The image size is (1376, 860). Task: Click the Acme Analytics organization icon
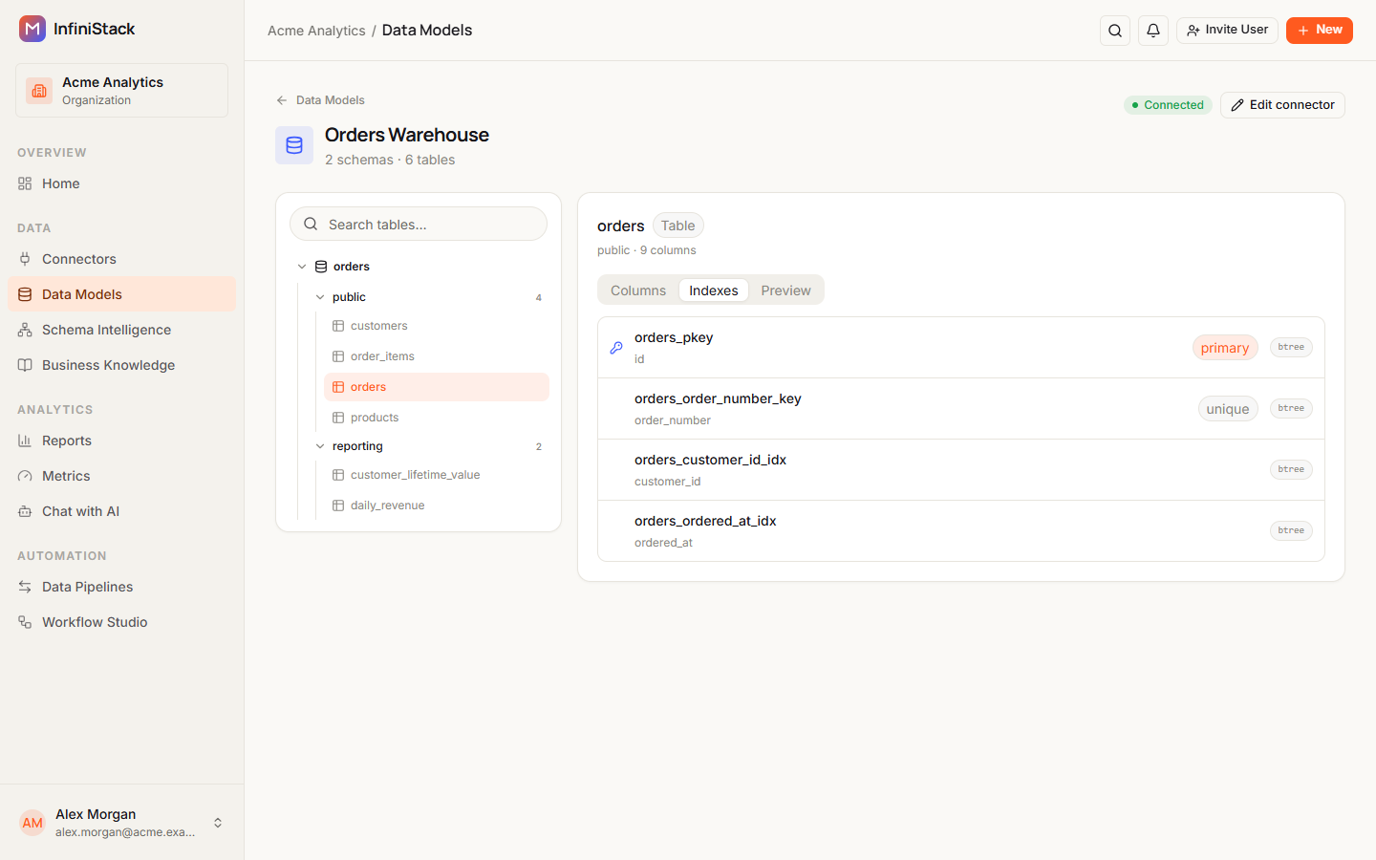tap(39, 91)
